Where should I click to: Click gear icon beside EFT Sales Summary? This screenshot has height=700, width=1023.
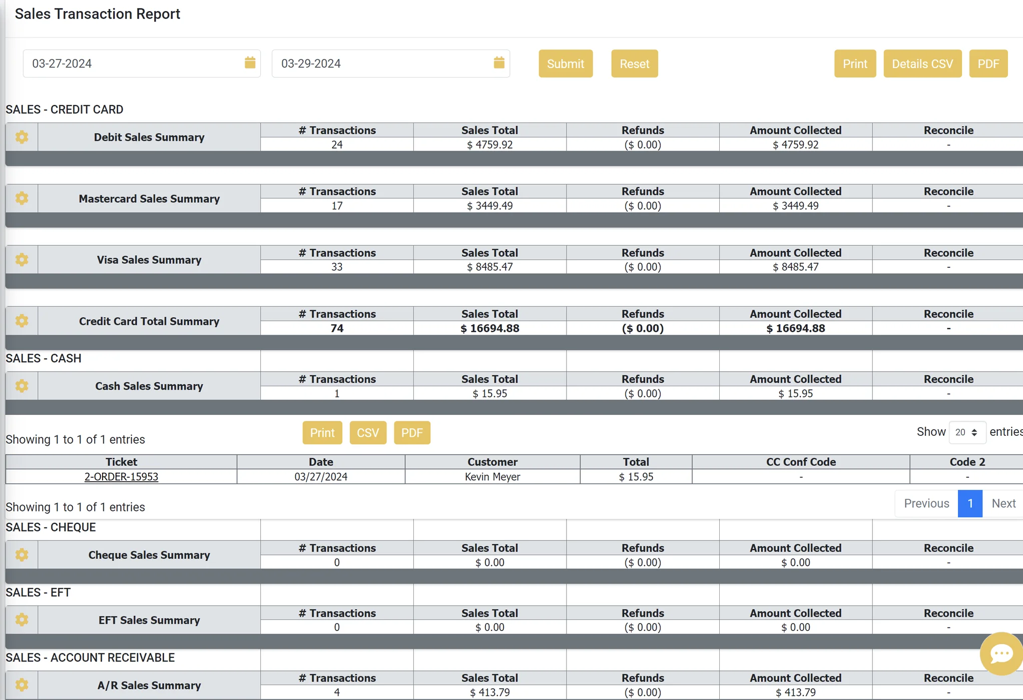point(22,619)
